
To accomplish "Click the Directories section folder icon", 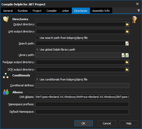I will coord(6,19).
